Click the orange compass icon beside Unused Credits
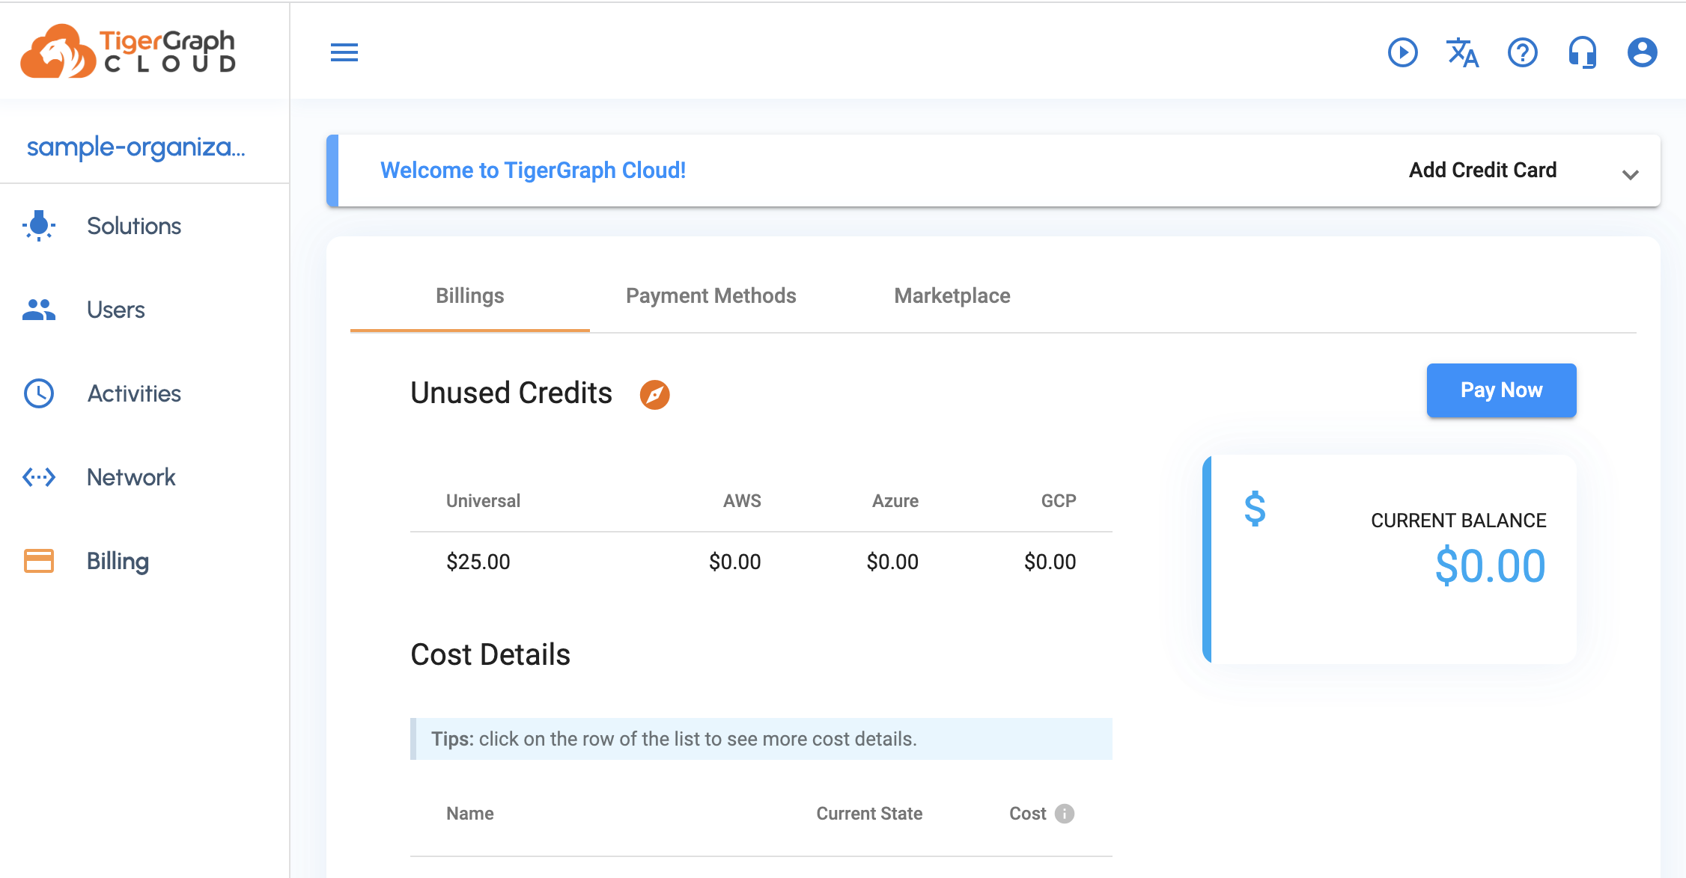1686x878 pixels. pos(654,394)
